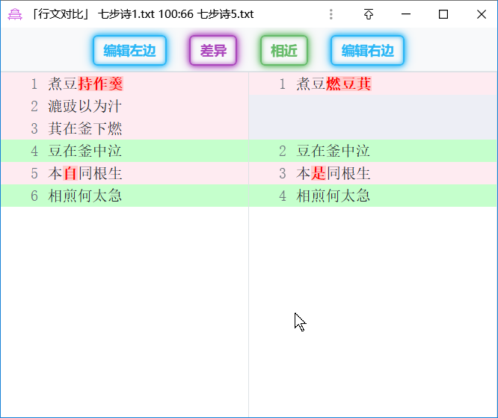Close the 行文对比 window

click(481, 14)
